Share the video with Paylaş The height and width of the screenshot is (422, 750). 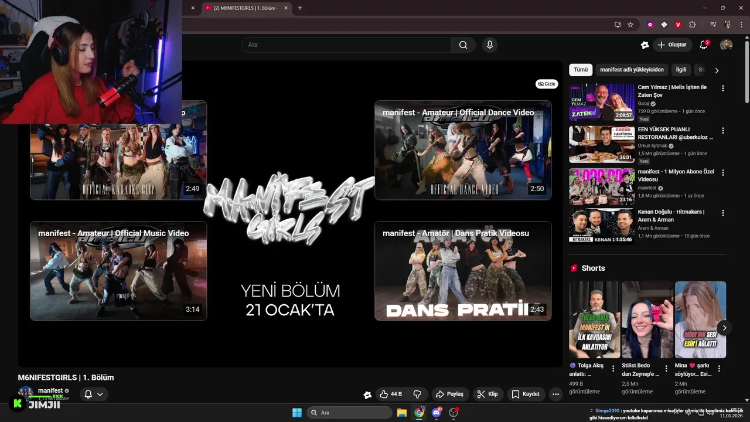coord(449,394)
